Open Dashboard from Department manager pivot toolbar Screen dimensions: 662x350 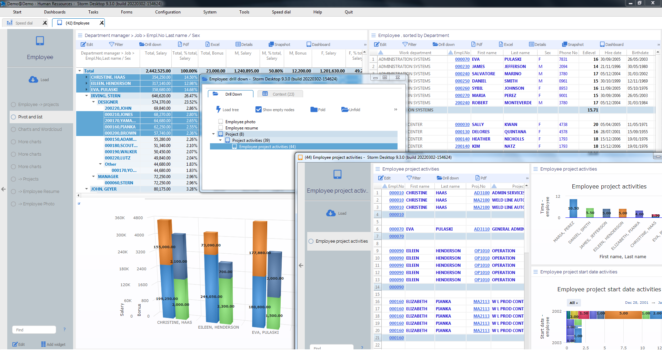coord(318,45)
